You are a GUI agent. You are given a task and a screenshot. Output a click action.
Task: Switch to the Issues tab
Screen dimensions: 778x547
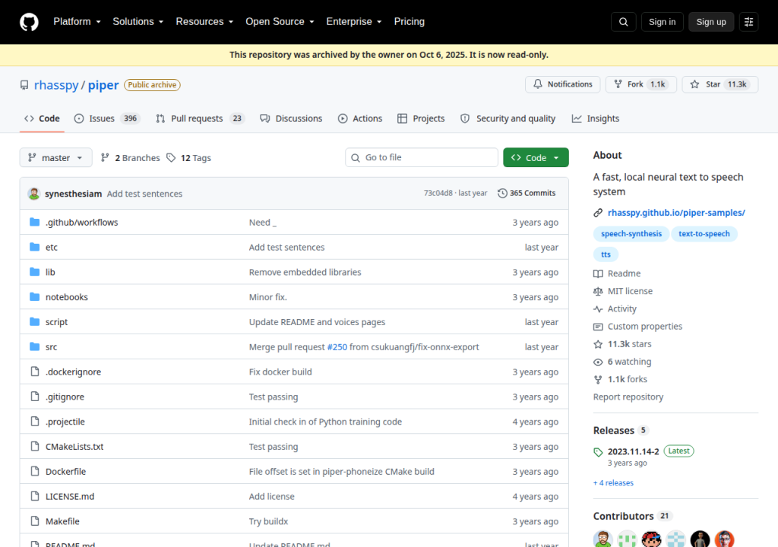(107, 119)
